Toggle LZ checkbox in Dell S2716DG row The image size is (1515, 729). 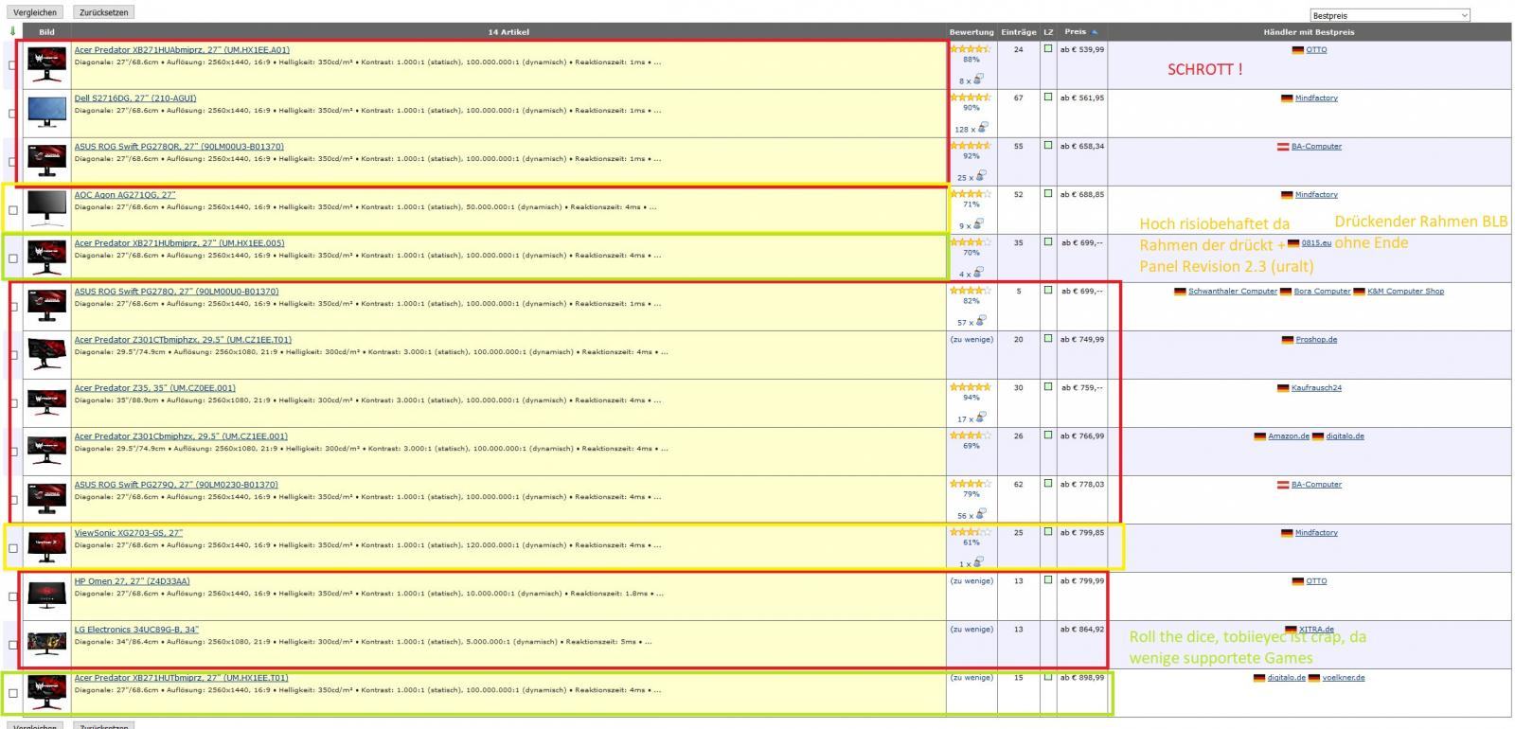1048,97
